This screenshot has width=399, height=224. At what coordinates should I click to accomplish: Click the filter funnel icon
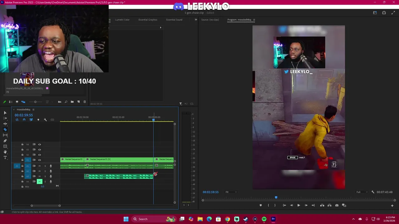(x=180, y=104)
